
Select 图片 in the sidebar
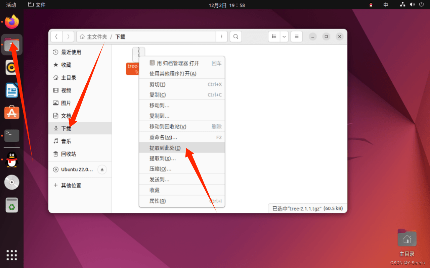65,103
